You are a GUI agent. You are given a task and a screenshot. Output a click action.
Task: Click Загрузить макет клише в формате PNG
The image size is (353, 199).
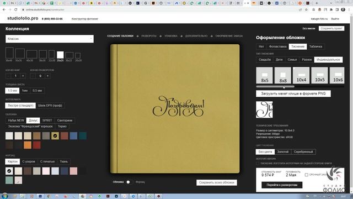coord(293,93)
